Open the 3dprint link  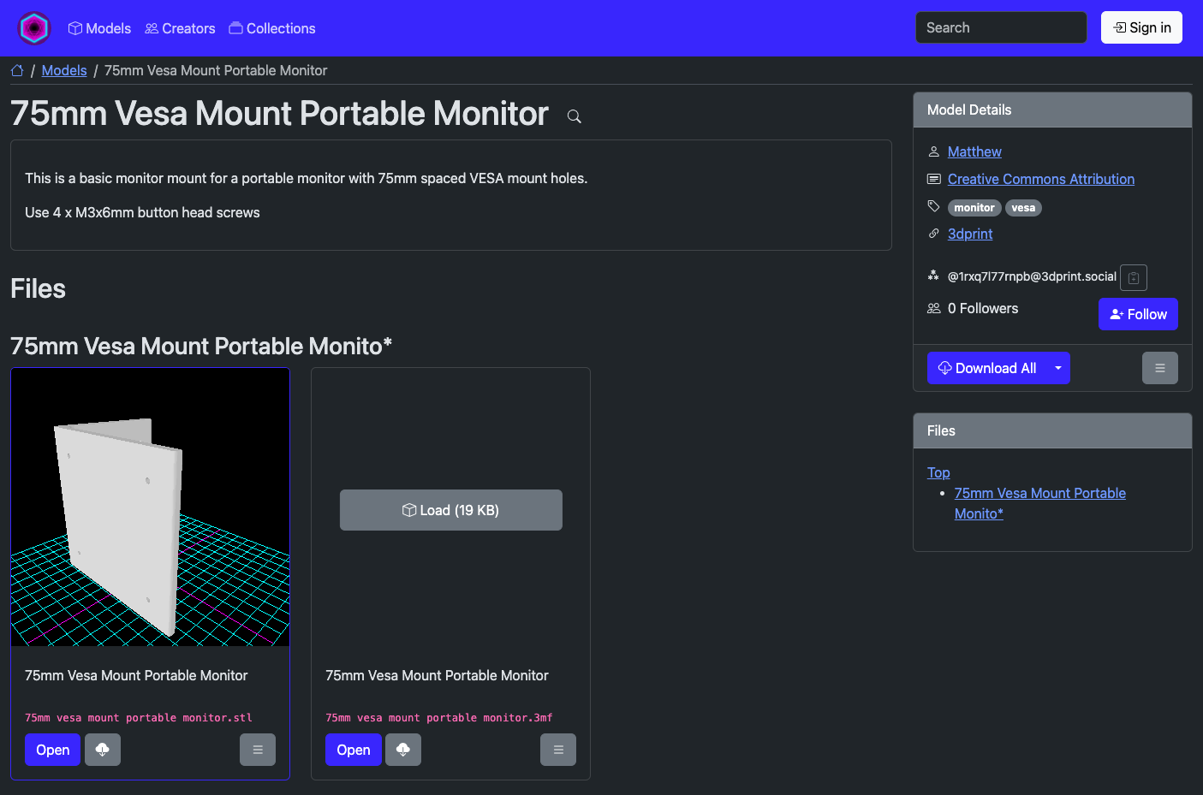click(970, 234)
